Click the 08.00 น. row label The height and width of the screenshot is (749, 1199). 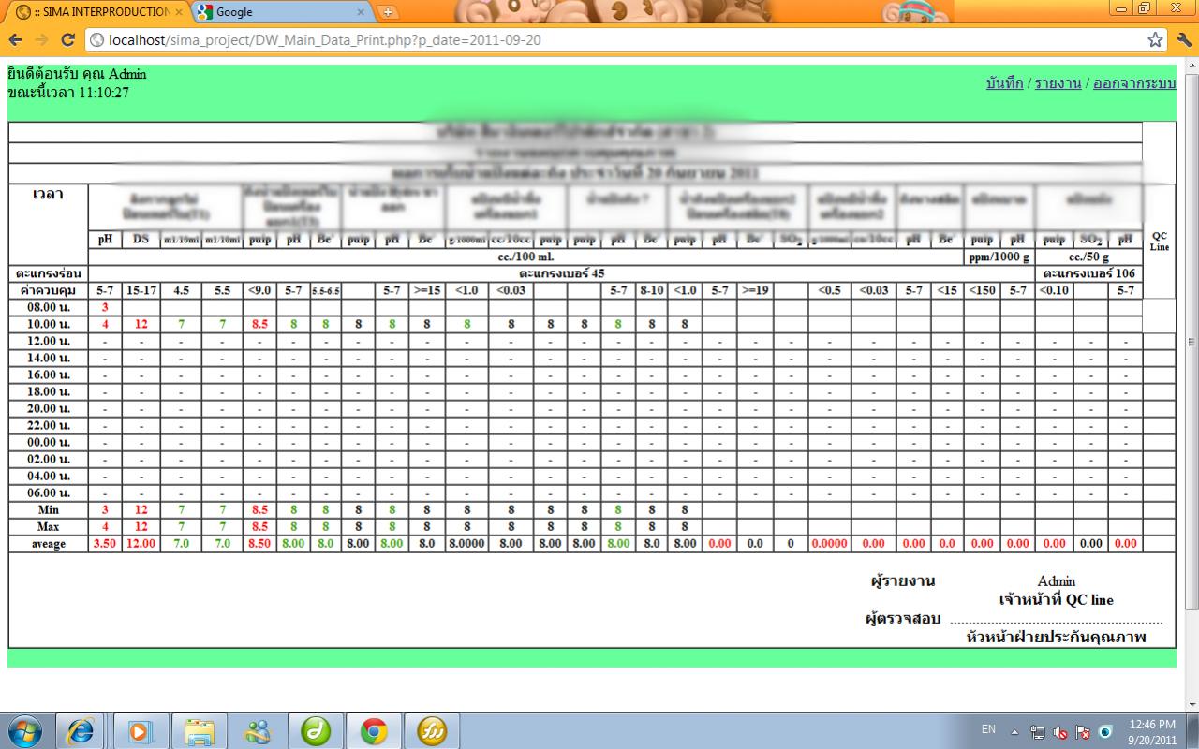click(x=47, y=307)
